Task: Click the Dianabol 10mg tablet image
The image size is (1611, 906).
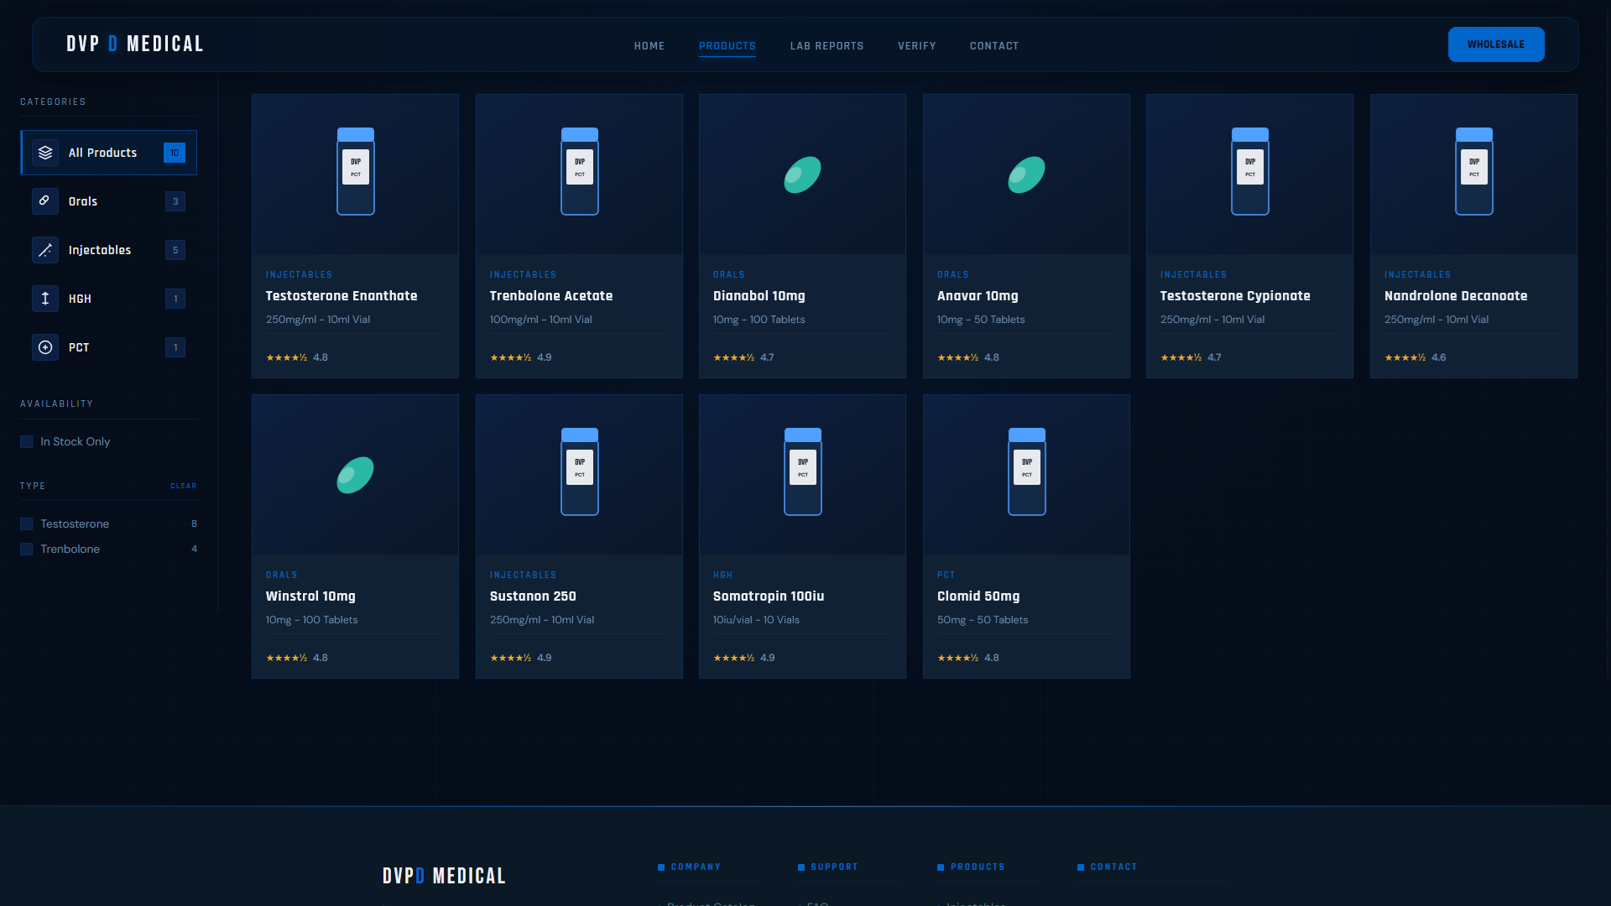Action: click(803, 174)
